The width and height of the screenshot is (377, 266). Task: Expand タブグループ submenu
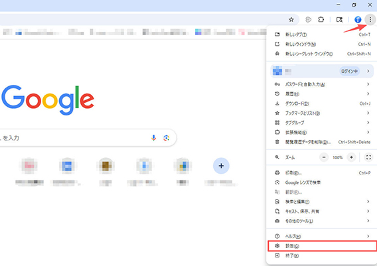click(321, 123)
